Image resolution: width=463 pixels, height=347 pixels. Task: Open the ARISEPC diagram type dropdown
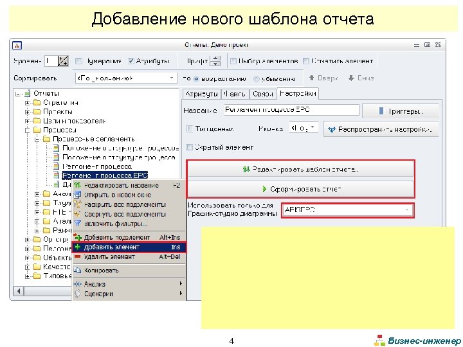click(x=347, y=210)
